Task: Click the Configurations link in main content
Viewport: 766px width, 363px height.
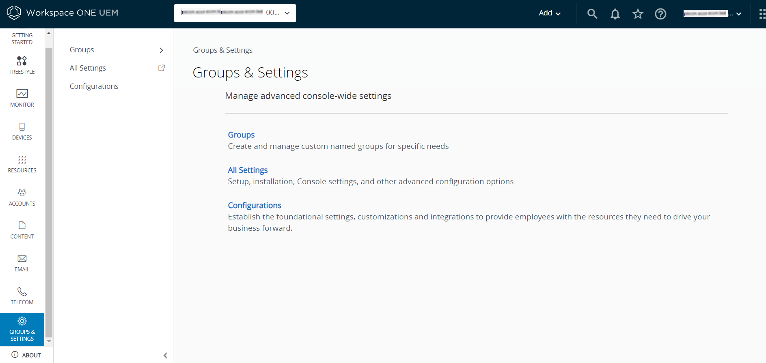Action: [255, 205]
